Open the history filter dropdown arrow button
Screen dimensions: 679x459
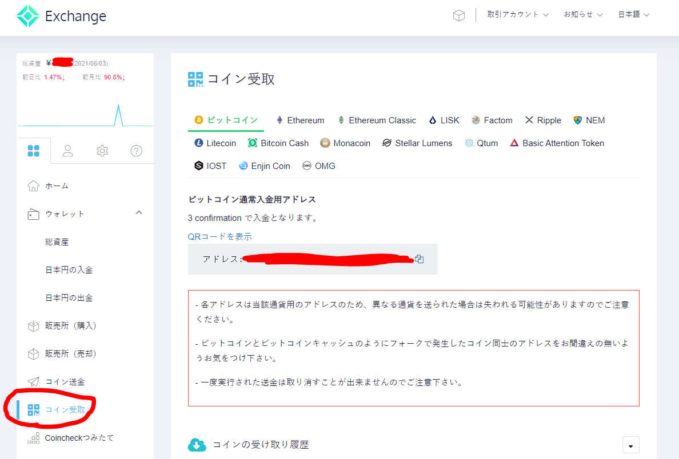630,444
